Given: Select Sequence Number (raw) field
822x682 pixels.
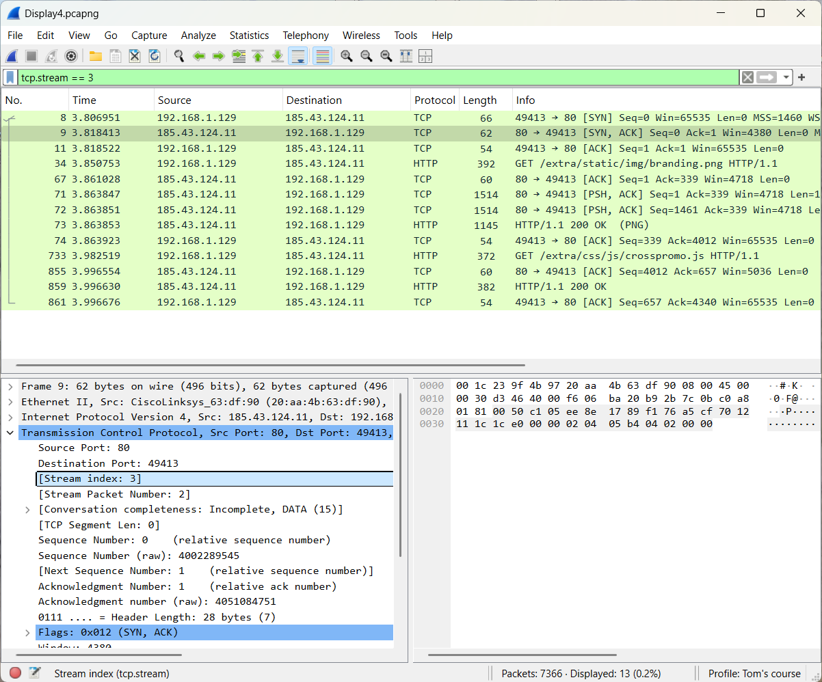Looking at the screenshot, I should (x=215, y=556).
